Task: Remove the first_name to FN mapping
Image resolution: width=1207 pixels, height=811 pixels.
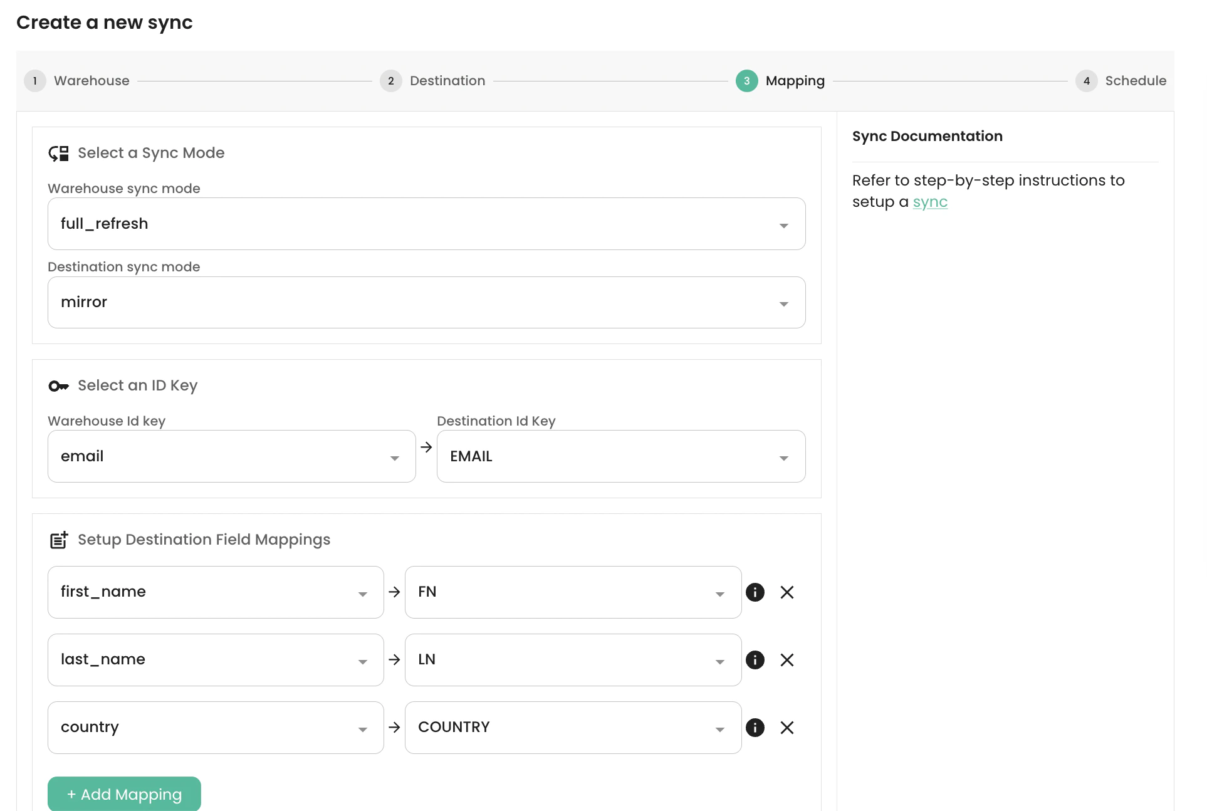Action: click(787, 592)
